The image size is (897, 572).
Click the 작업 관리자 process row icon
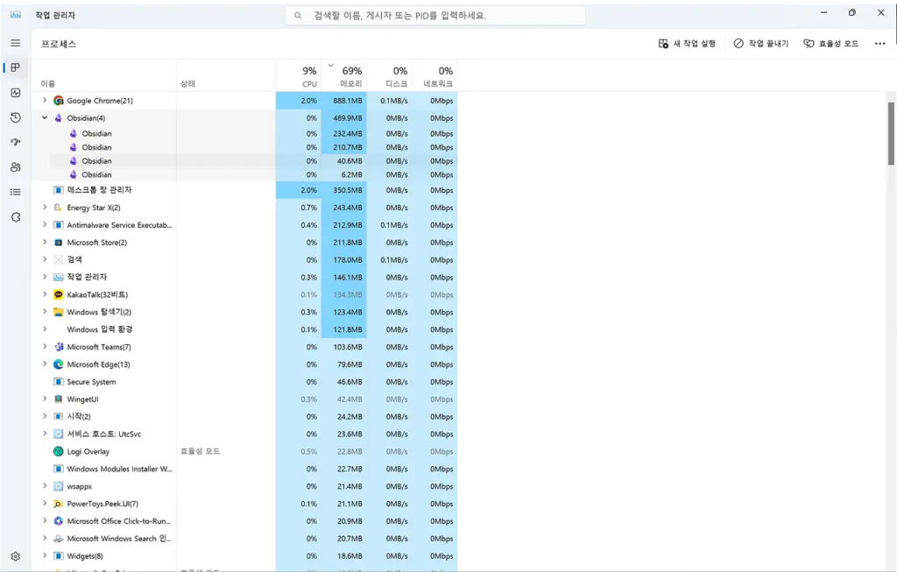[x=59, y=278]
